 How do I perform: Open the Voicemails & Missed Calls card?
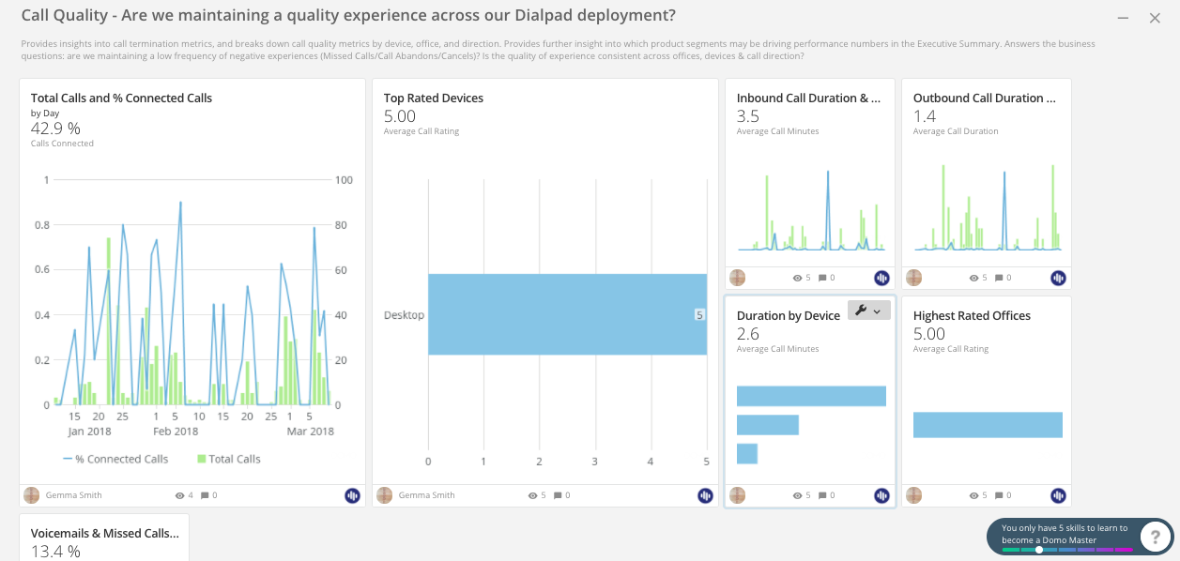point(103,533)
